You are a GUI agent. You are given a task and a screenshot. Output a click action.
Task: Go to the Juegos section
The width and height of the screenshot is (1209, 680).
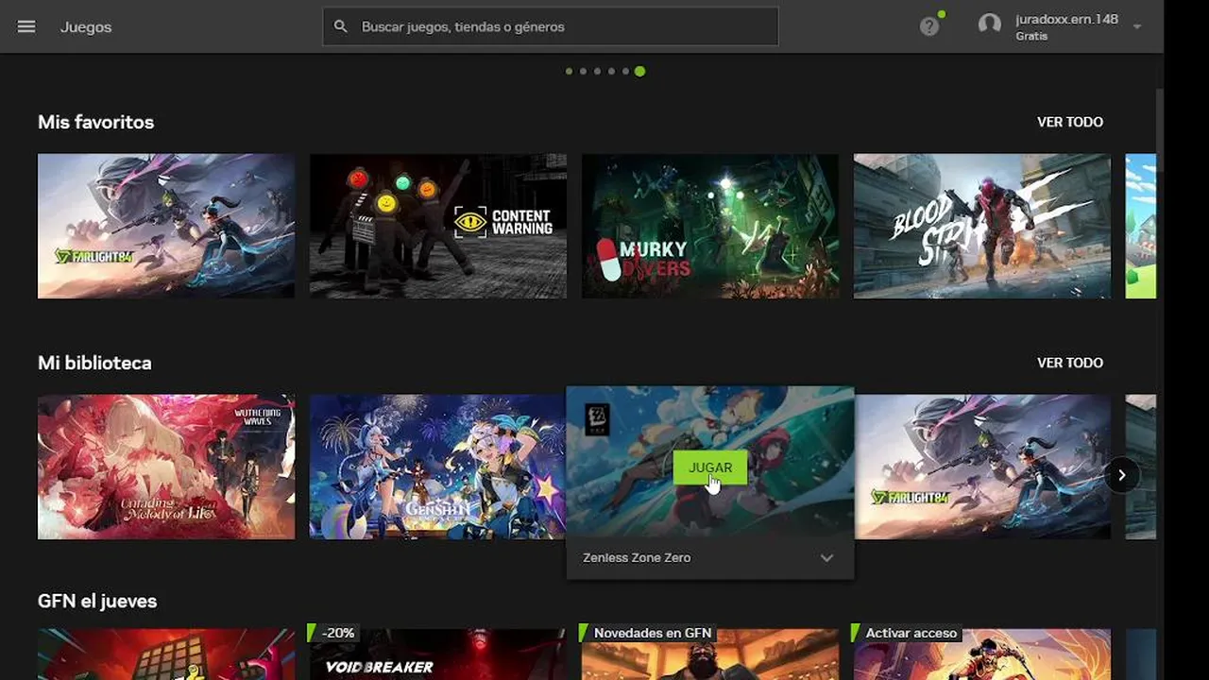tap(86, 26)
